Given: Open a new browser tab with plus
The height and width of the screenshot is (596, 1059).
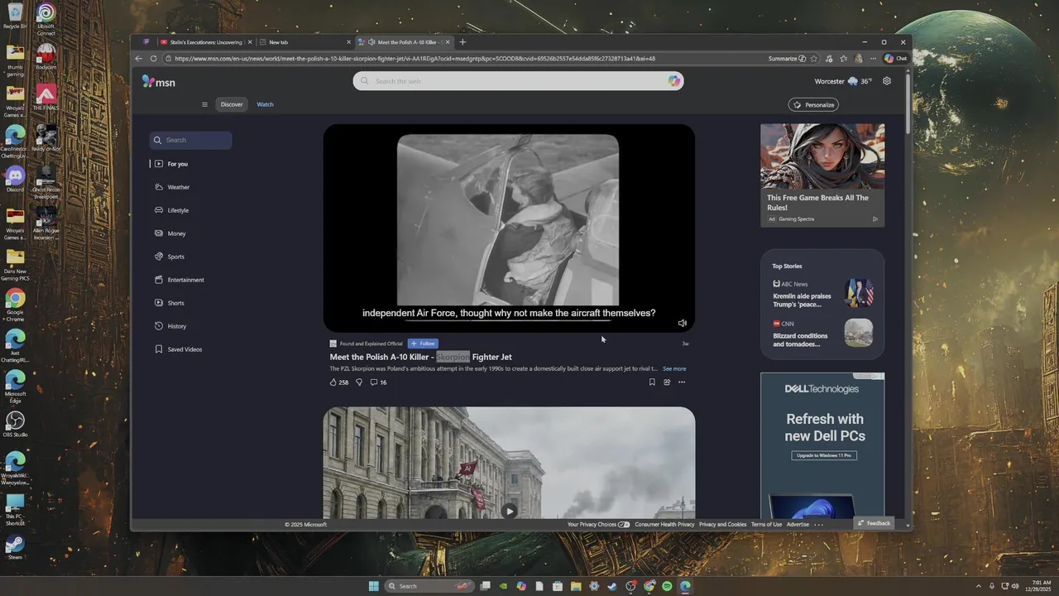Looking at the screenshot, I should (462, 42).
